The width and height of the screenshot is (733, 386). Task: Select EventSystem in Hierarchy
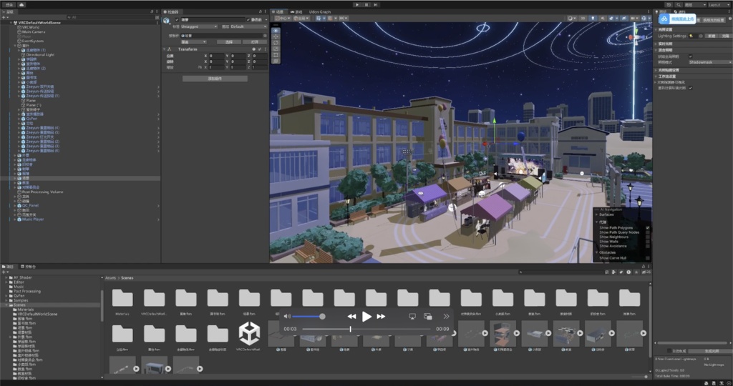click(x=33, y=41)
